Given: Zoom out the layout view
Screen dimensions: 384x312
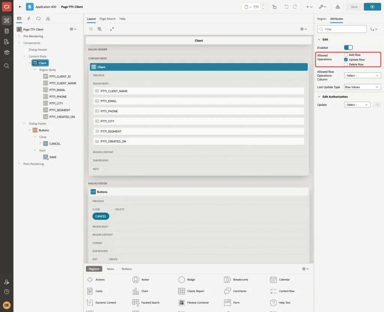Looking at the screenshot, I should pos(91,29).
